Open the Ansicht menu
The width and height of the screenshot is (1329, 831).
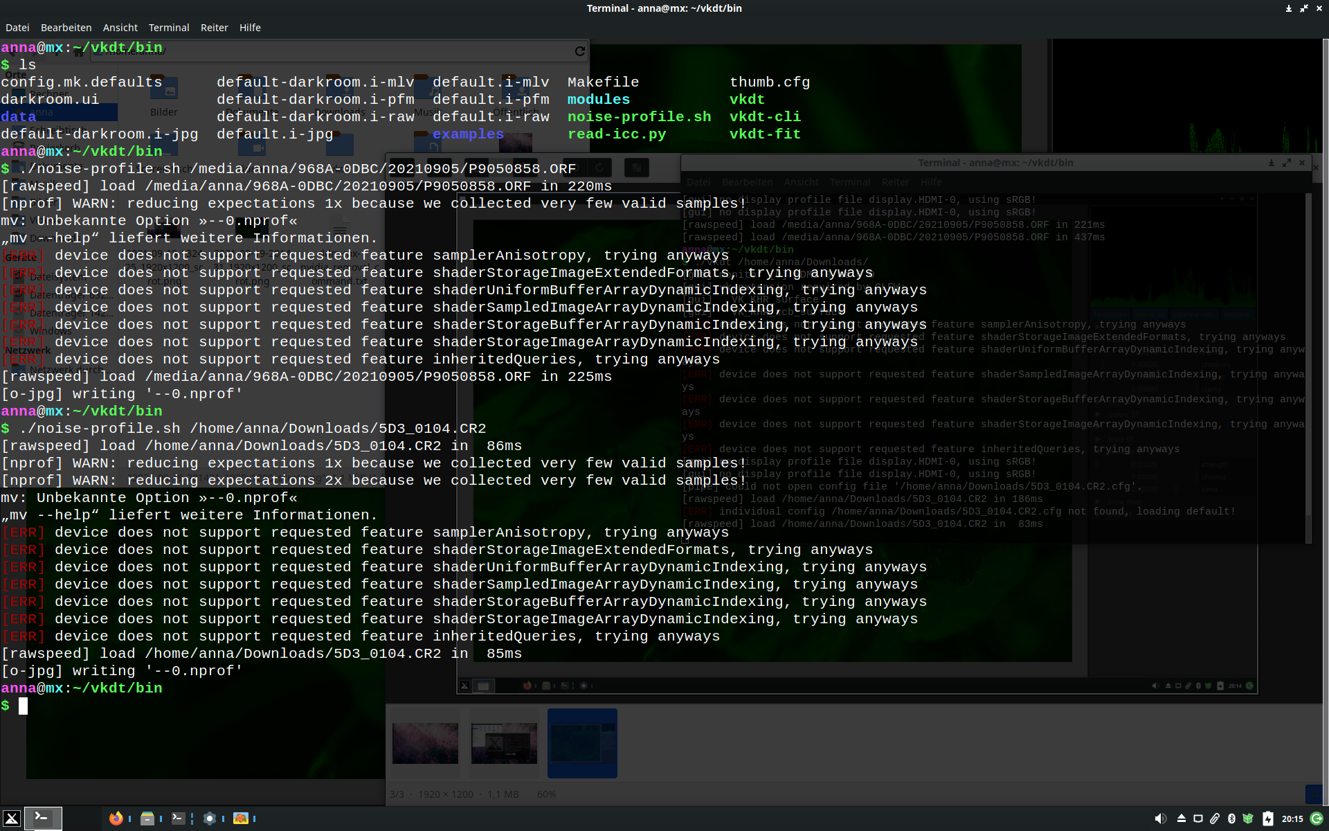click(120, 28)
